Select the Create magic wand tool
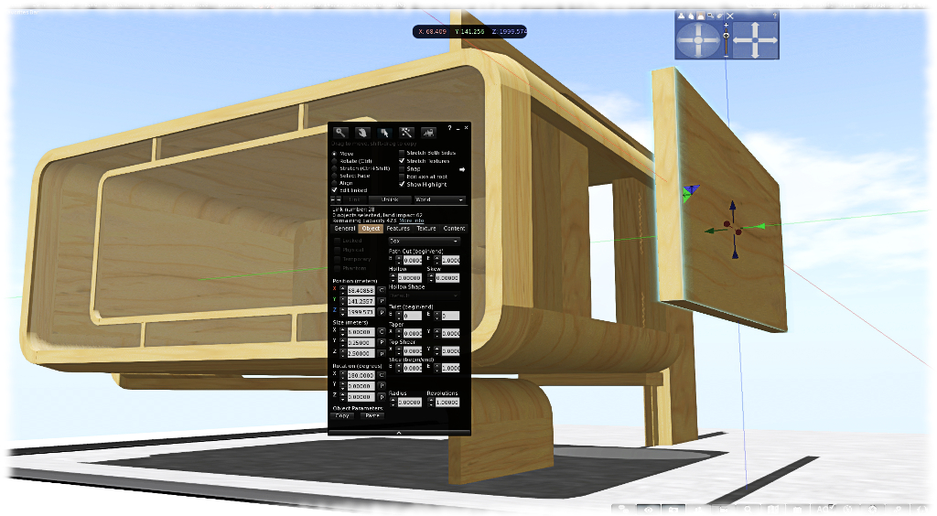The height and width of the screenshot is (516, 937). pyautogui.click(x=406, y=133)
